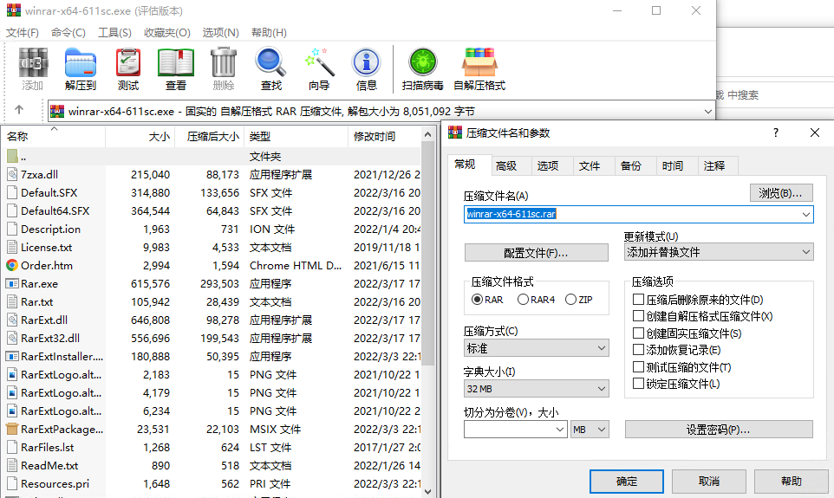
Task: Click the archive name input field
Action: pos(638,214)
